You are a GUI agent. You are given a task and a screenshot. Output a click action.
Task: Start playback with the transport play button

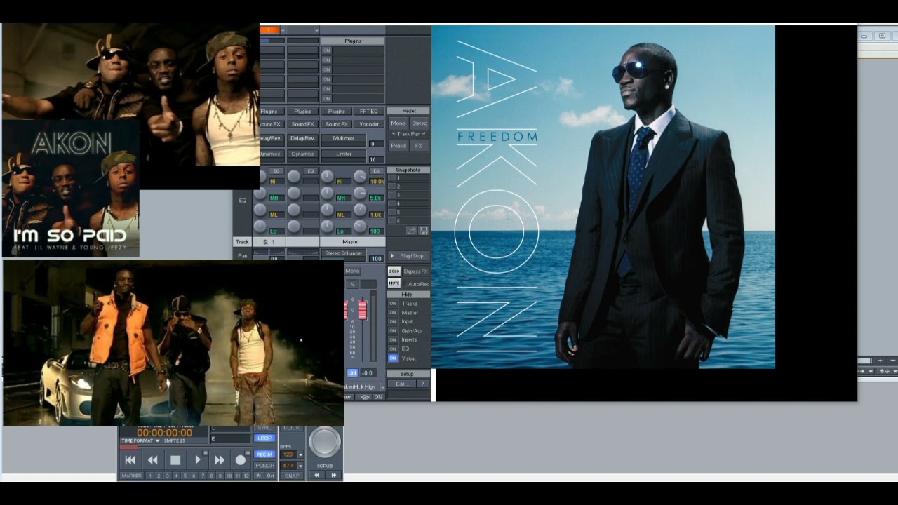pos(198,460)
